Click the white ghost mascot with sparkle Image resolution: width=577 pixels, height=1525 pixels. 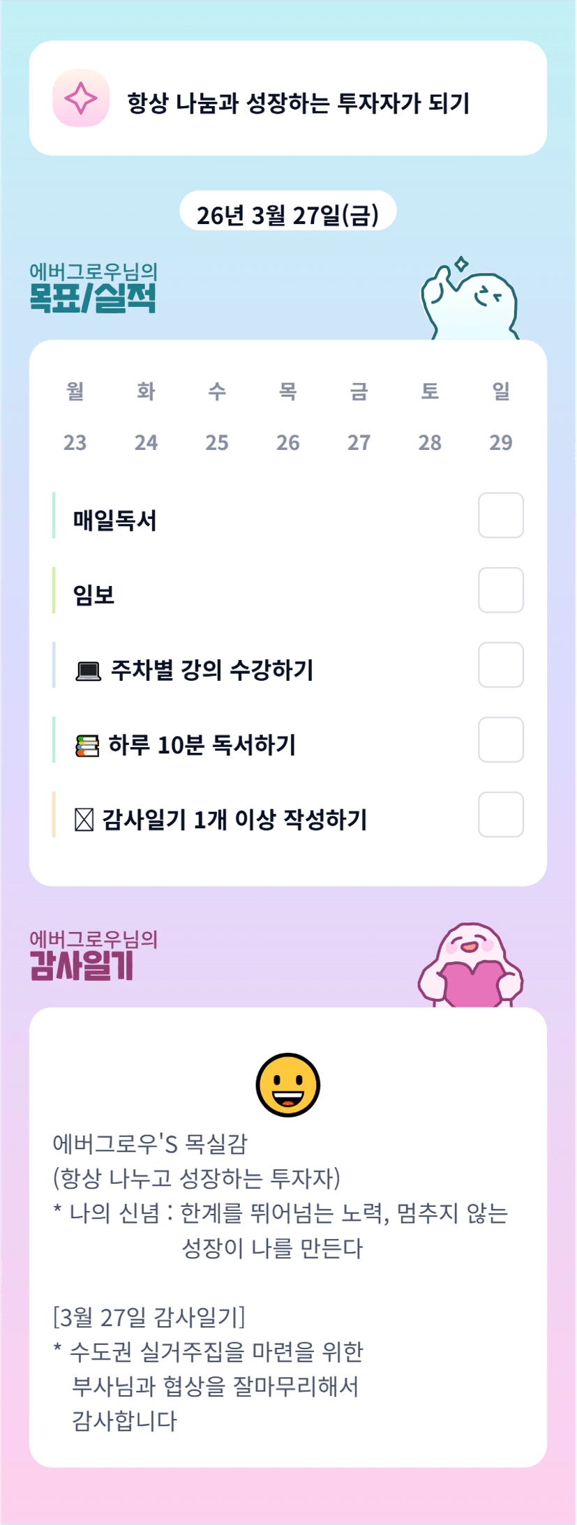pyautogui.click(x=470, y=301)
